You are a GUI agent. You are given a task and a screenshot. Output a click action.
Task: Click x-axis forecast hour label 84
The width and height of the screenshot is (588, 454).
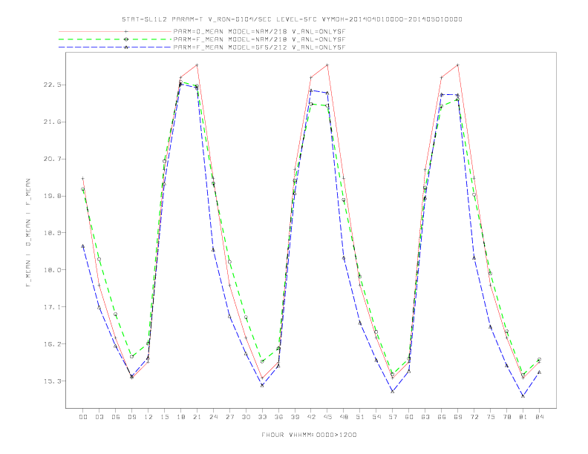pos(540,417)
